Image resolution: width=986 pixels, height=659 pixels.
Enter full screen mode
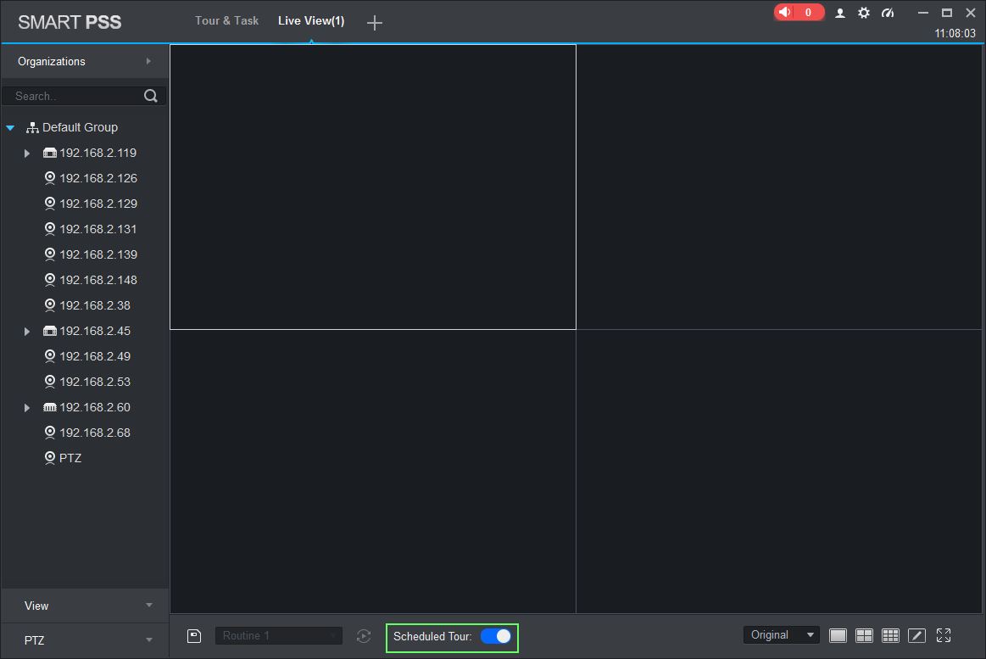click(944, 636)
